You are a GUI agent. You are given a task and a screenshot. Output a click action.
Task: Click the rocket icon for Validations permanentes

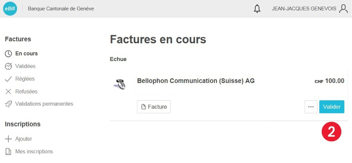(8, 104)
